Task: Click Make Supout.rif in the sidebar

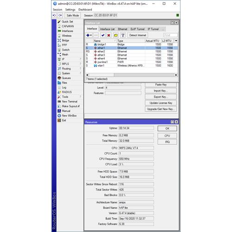Action: (70, 106)
